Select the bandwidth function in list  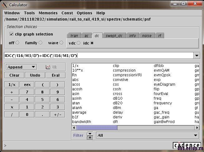pos(81,122)
